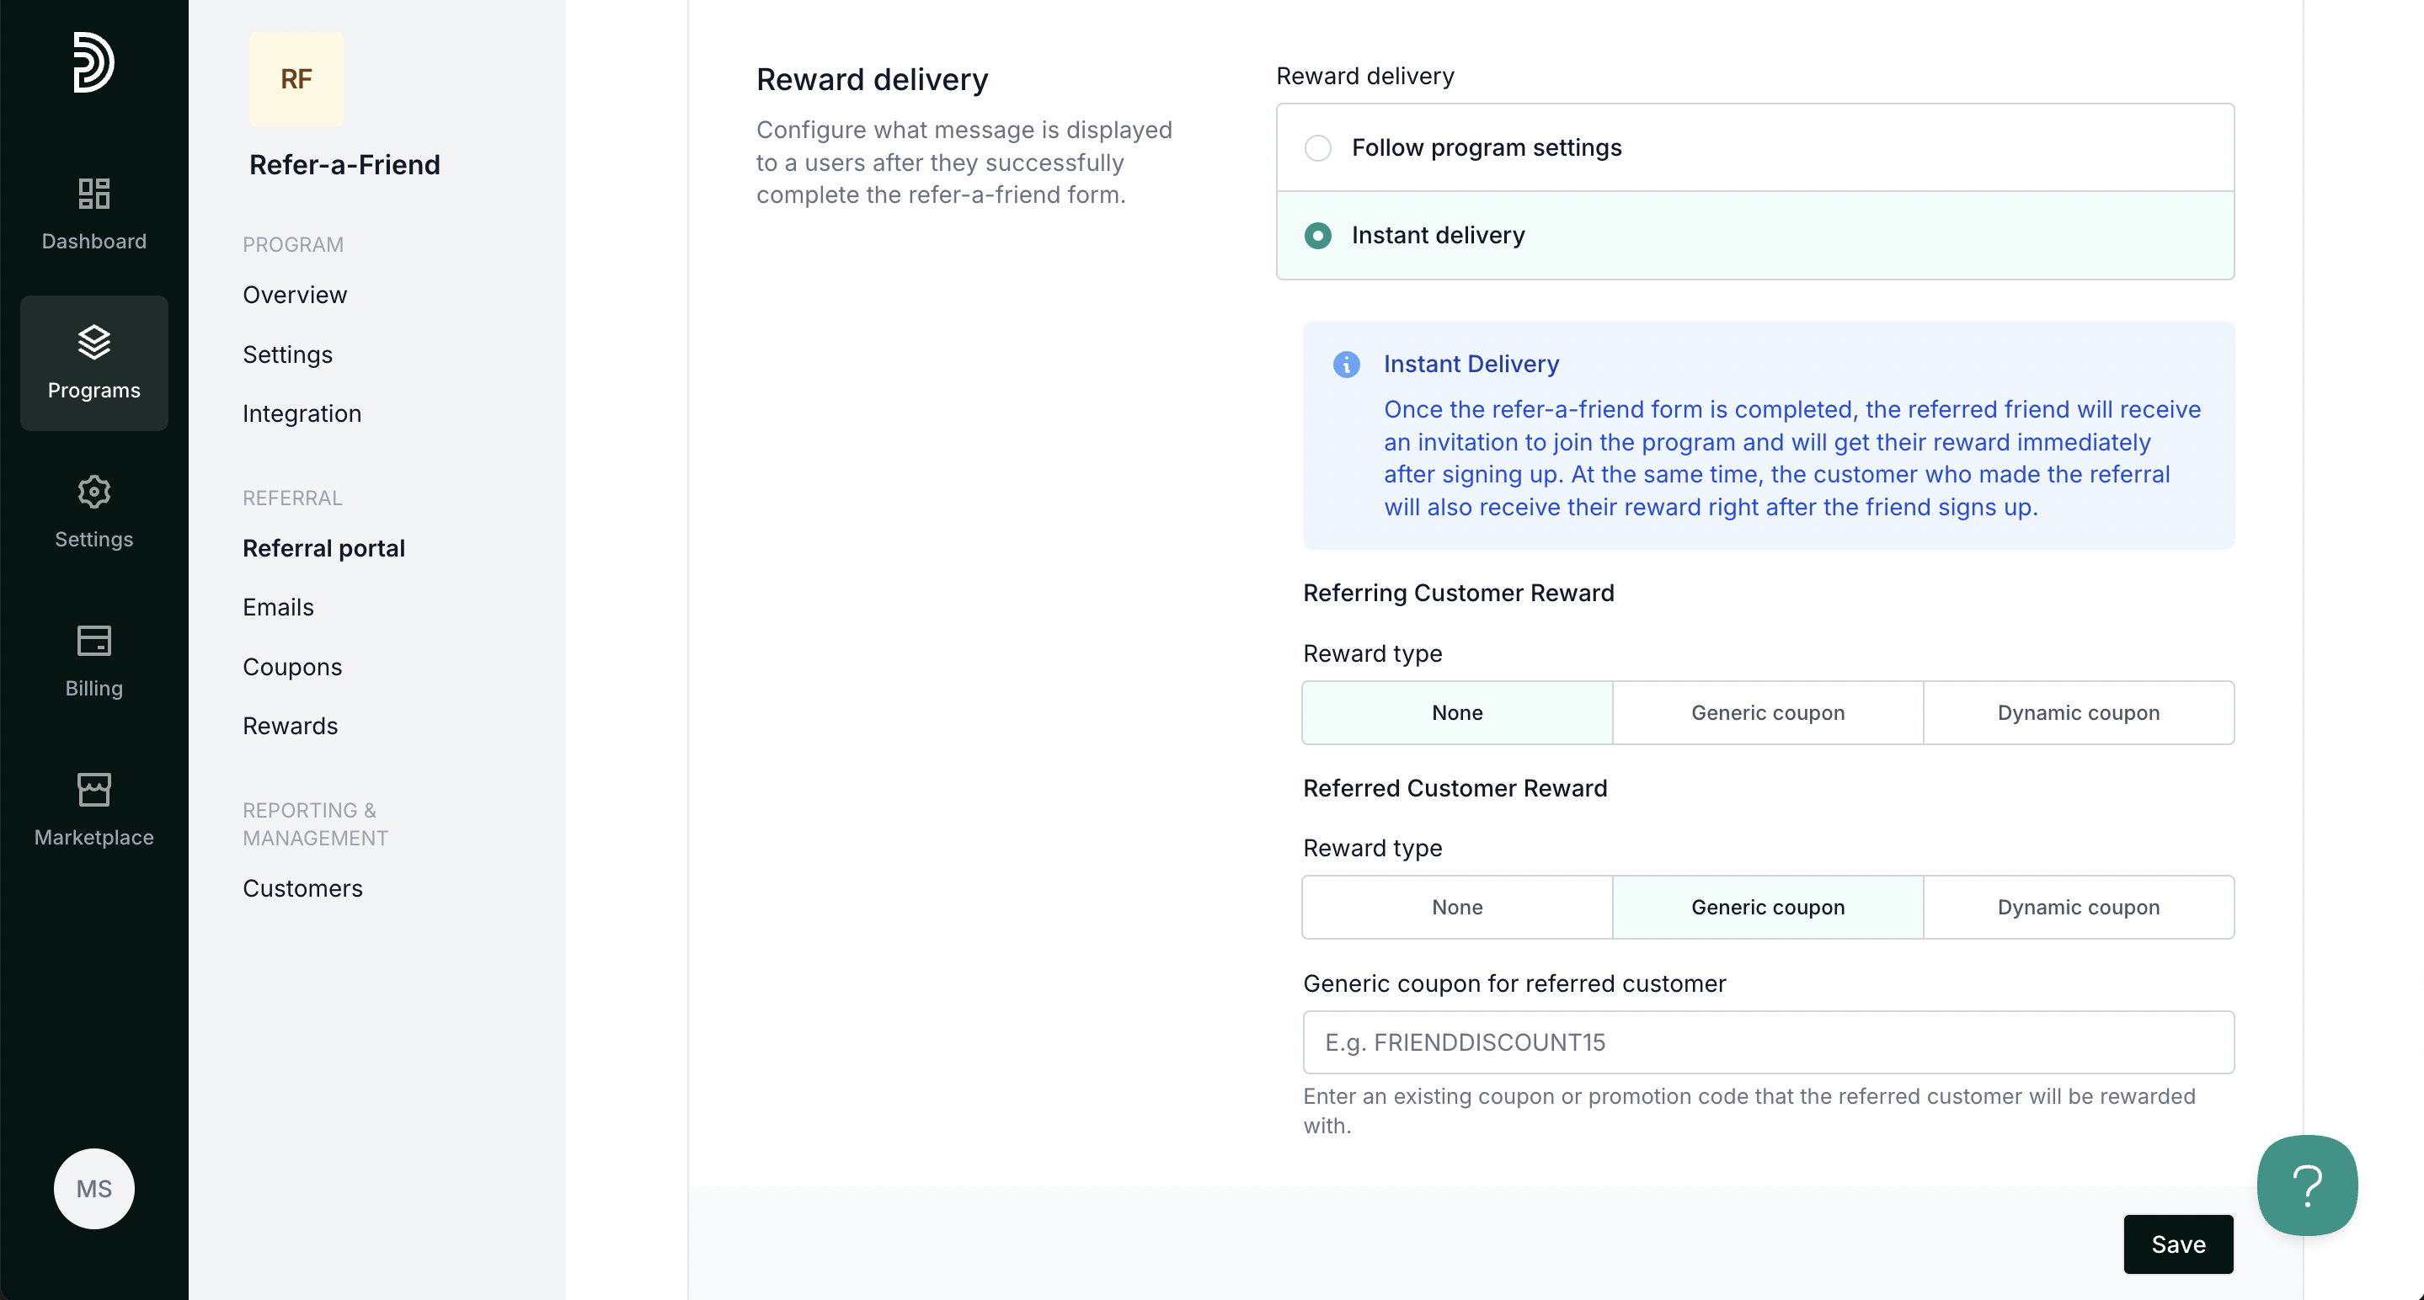Open the Referral portal menu item
Image resolution: width=2424 pixels, height=1300 pixels.
point(323,547)
